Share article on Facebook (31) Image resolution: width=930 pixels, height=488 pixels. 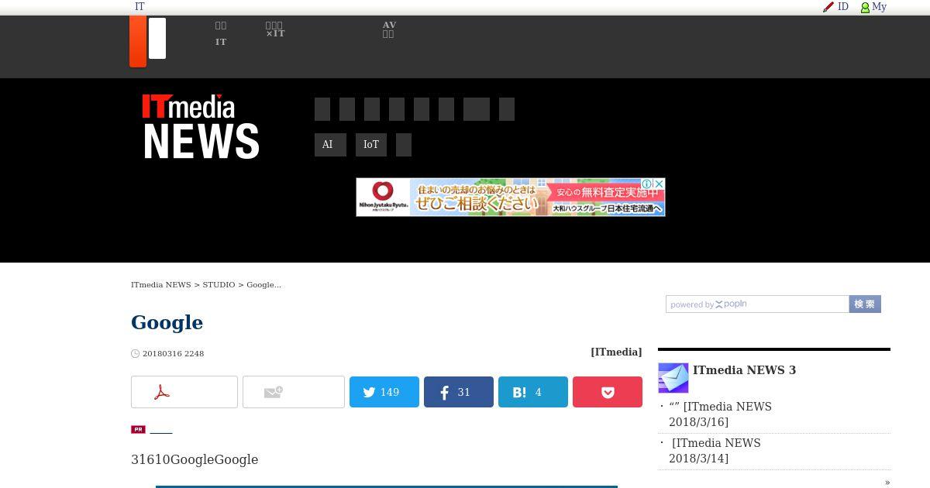(x=459, y=392)
